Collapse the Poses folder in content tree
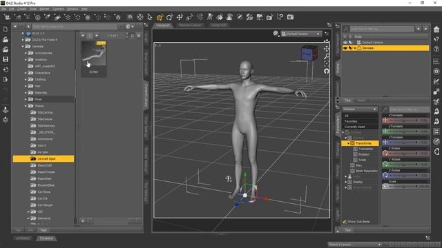This screenshot has width=442, height=248. coord(26,106)
